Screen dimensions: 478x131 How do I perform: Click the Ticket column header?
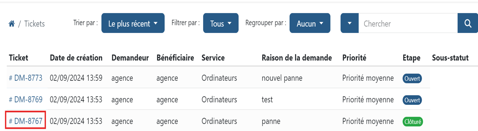point(18,58)
